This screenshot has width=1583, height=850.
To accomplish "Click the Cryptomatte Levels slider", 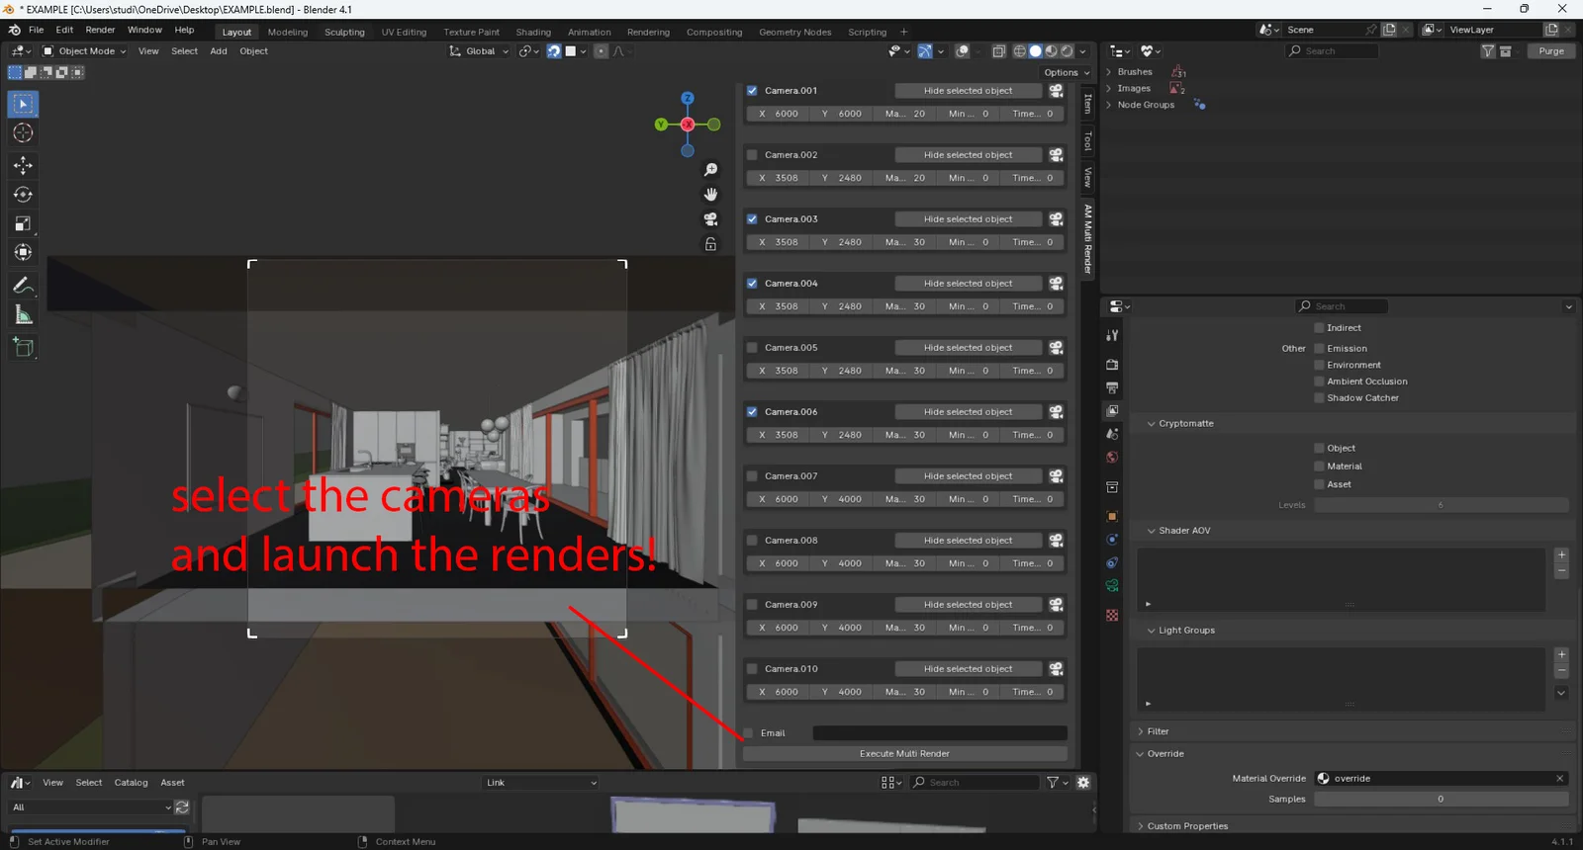I will [1441, 505].
